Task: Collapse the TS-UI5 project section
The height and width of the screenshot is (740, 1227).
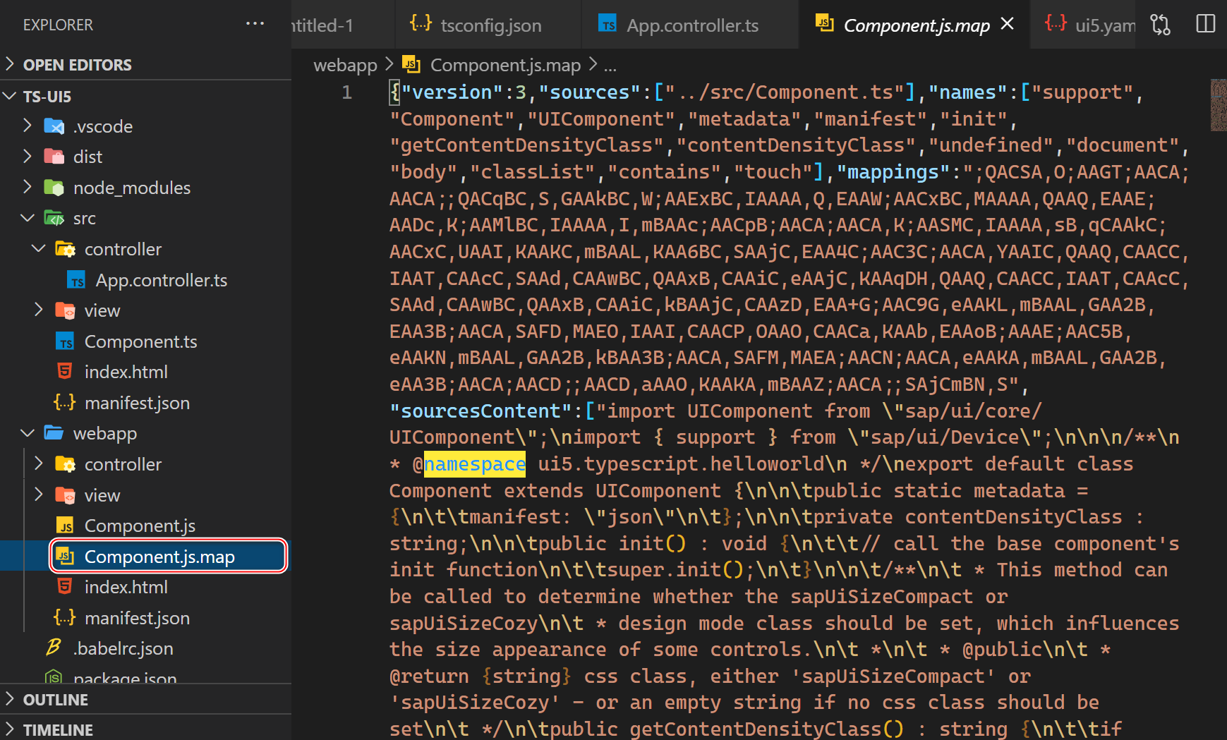Action: tap(145, 96)
